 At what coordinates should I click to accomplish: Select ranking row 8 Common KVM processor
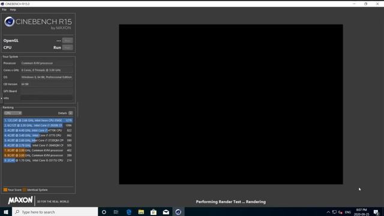click(38, 155)
